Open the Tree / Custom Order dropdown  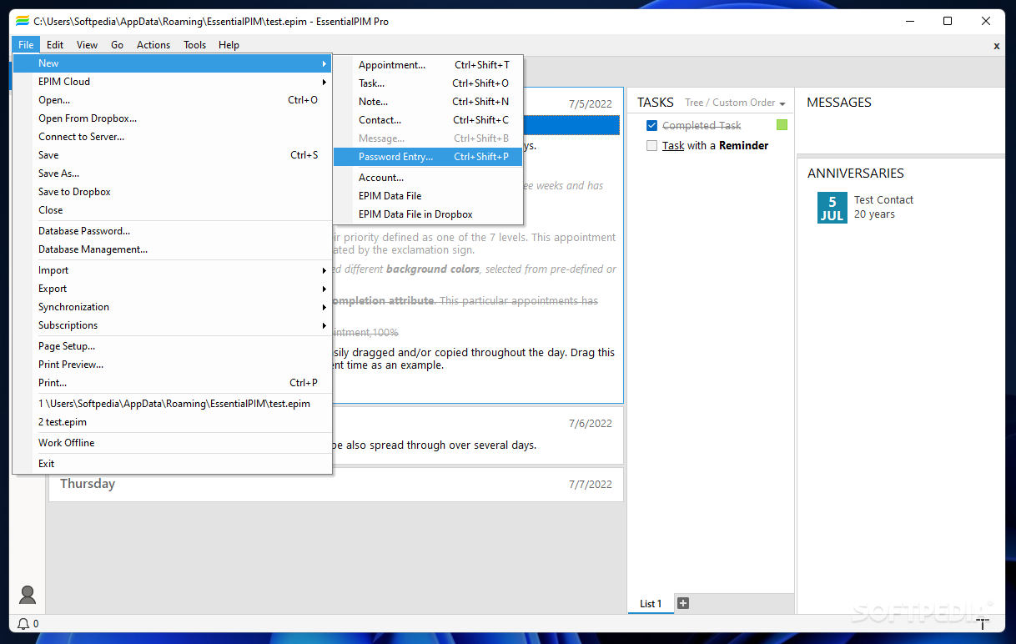tap(735, 103)
